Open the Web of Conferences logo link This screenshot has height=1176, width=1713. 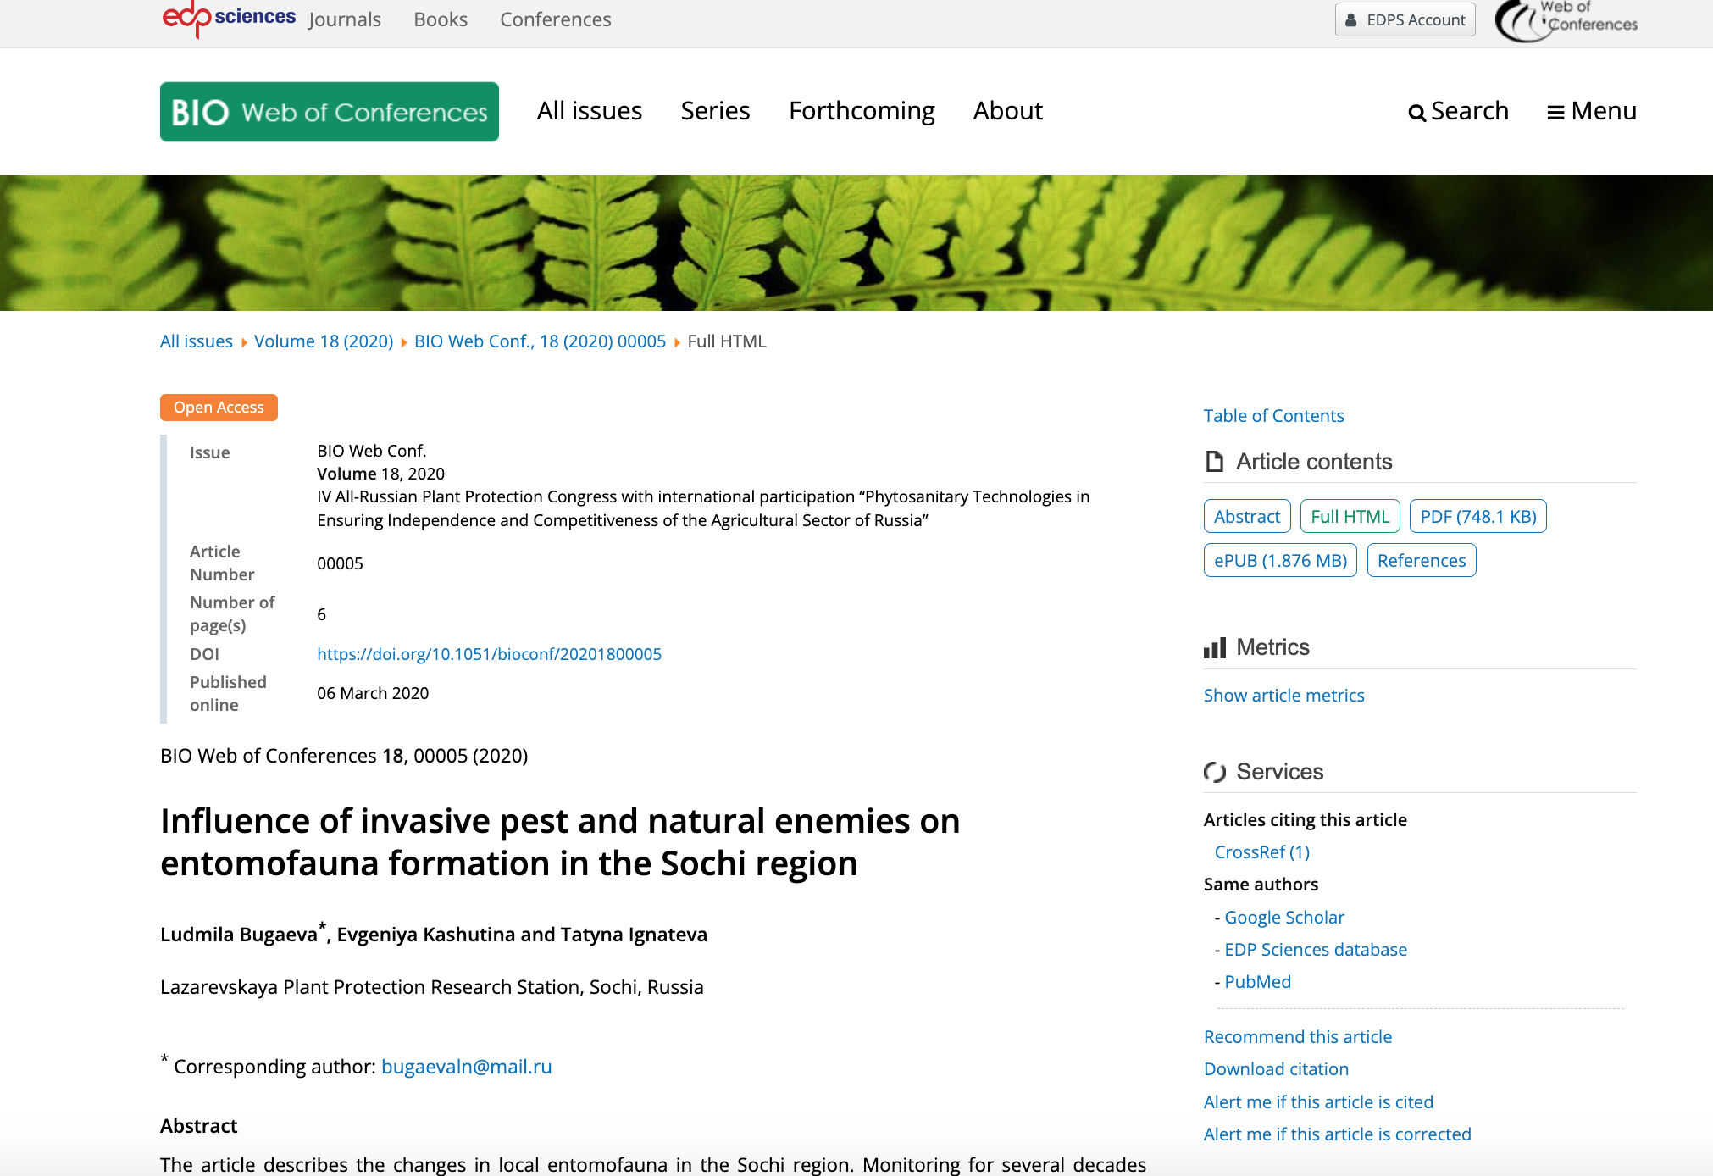[1566, 20]
